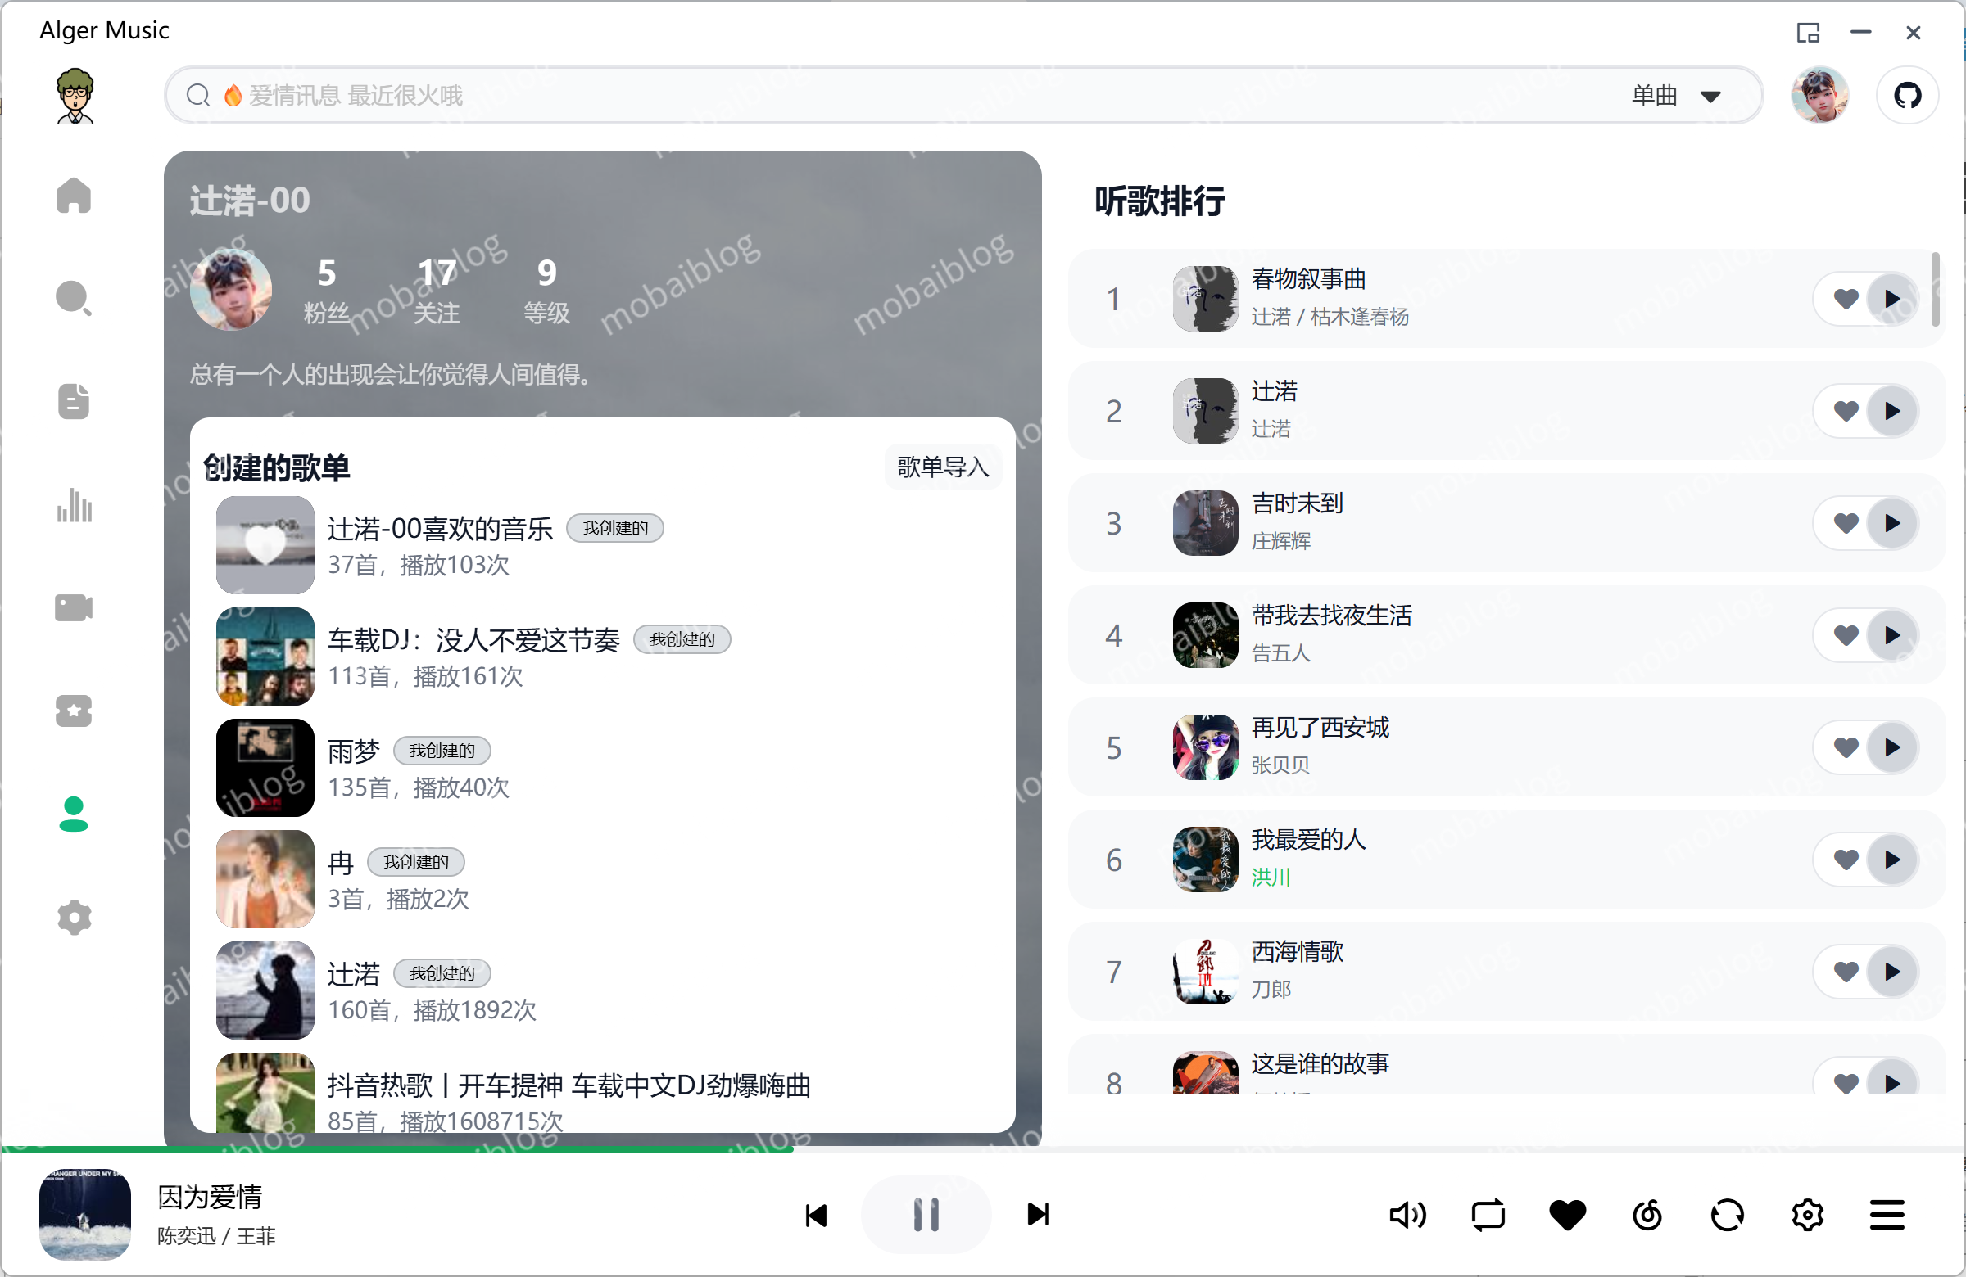
Task: Open the playlist queue from the player bar
Action: point(1886,1214)
